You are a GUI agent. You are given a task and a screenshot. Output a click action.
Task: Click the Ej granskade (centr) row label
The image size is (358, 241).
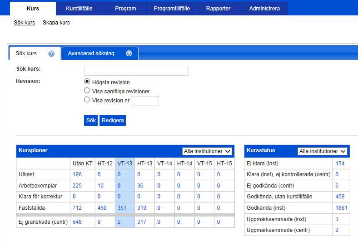coord(43,222)
